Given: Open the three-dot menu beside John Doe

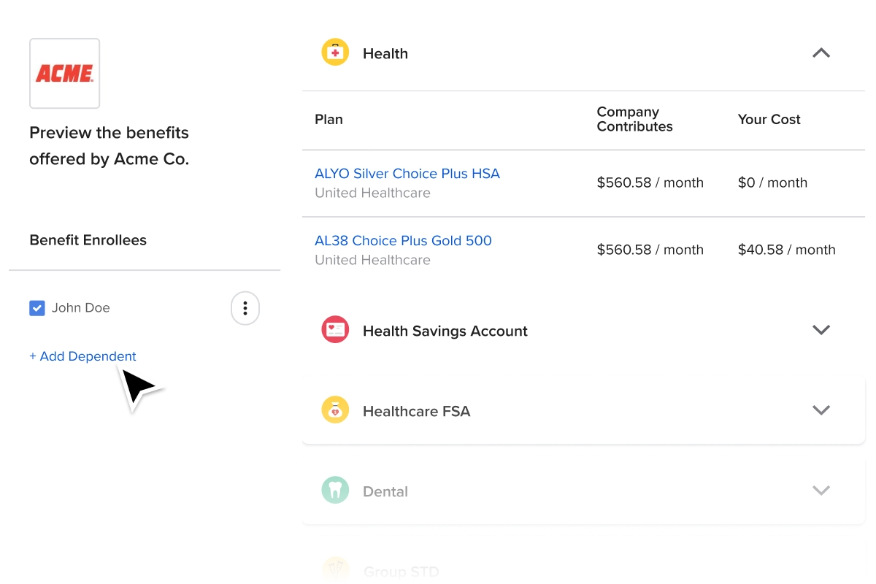Looking at the screenshot, I should 245,308.
